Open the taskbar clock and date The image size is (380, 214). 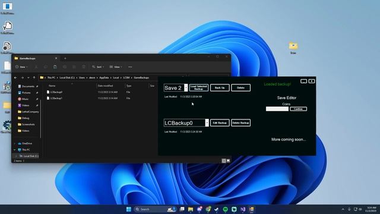(371, 209)
